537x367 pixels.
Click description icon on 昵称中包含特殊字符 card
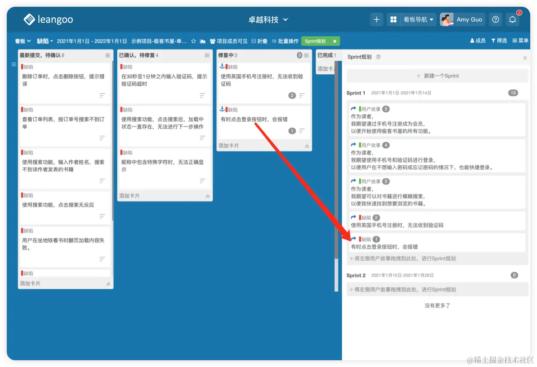pos(203,181)
